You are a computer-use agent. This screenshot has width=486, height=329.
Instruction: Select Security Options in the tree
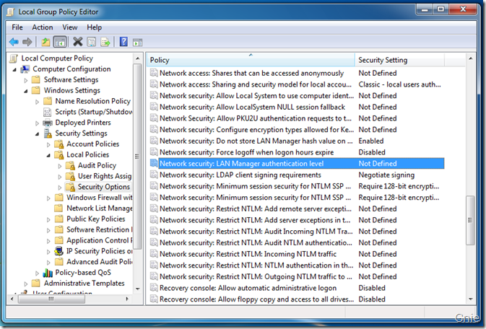point(104,187)
